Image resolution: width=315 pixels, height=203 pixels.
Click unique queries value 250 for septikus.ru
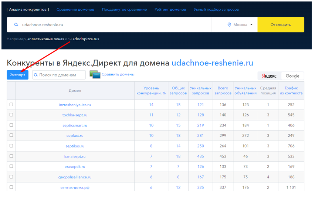[200, 146]
